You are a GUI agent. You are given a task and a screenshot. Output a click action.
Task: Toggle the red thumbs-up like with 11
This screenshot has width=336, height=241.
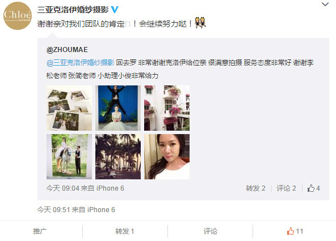pos(295,231)
